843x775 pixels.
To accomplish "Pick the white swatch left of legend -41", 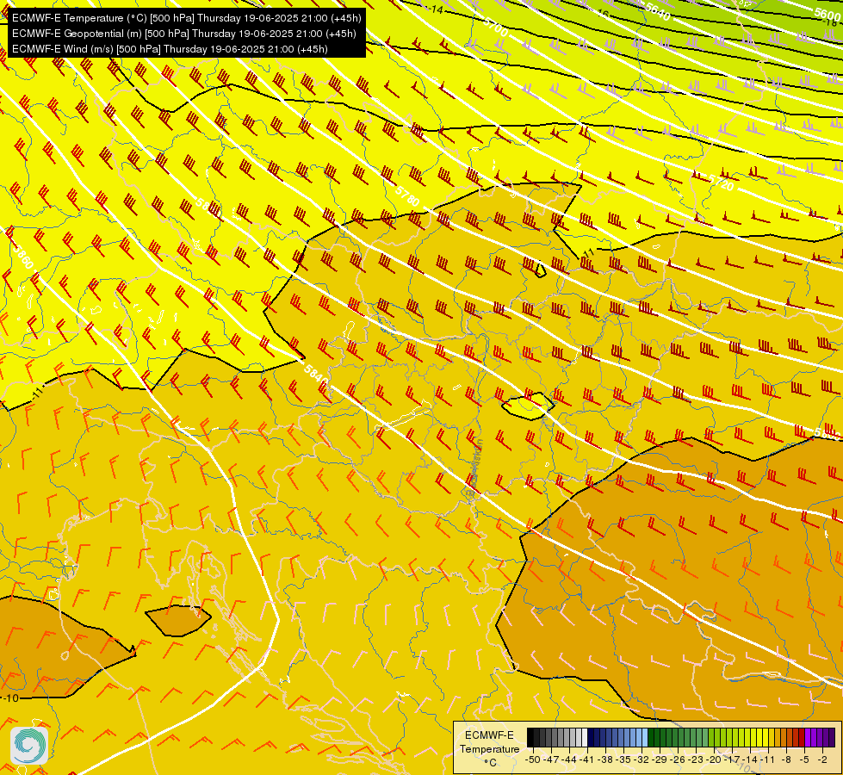I will click(585, 737).
